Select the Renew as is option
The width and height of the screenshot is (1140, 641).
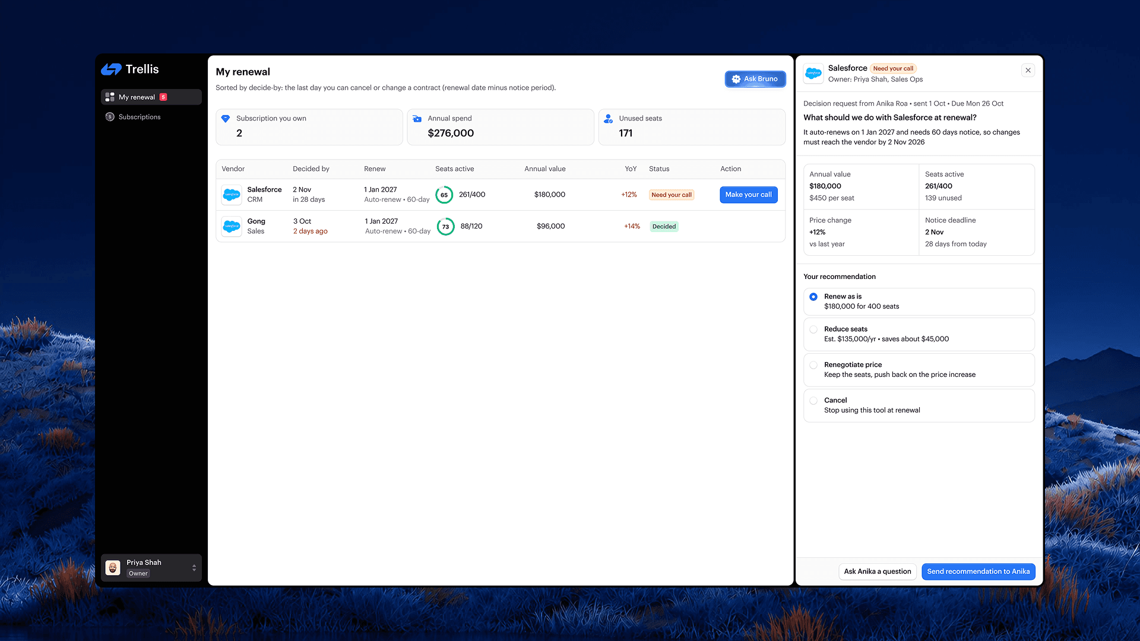tap(919, 302)
